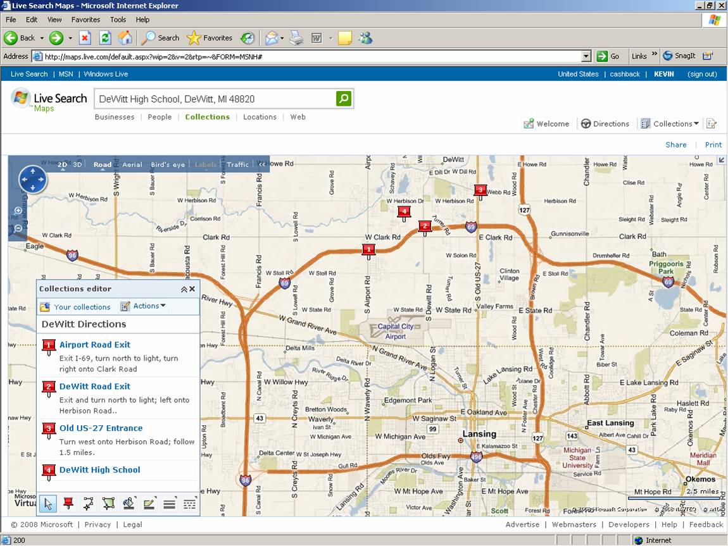Screen dimensions: 728x546
Task: Click the Directions button
Action: pyautogui.click(x=605, y=124)
